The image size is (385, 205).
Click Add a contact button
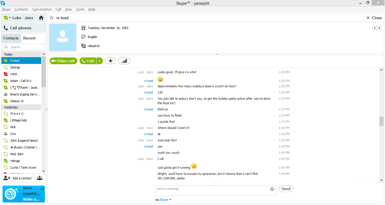[x=17, y=178]
